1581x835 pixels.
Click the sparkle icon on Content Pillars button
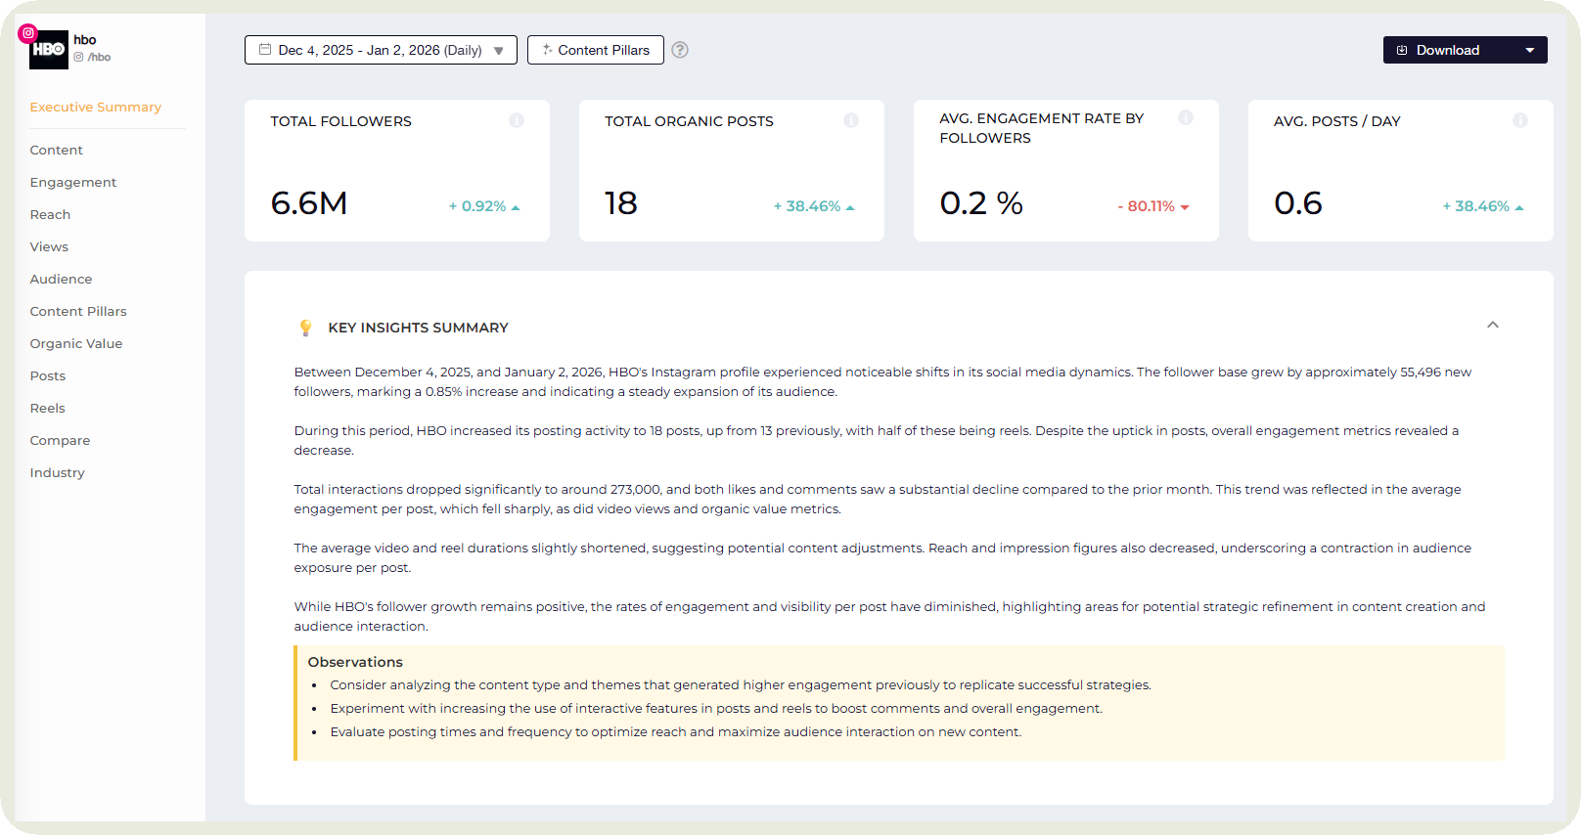547,49
